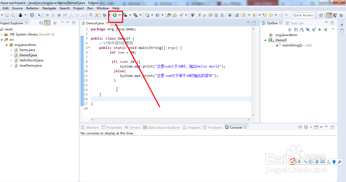This screenshot has height=182, width=346.
Task: Click the Sogou input method S logo
Action: pyautogui.click(x=293, y=162)
